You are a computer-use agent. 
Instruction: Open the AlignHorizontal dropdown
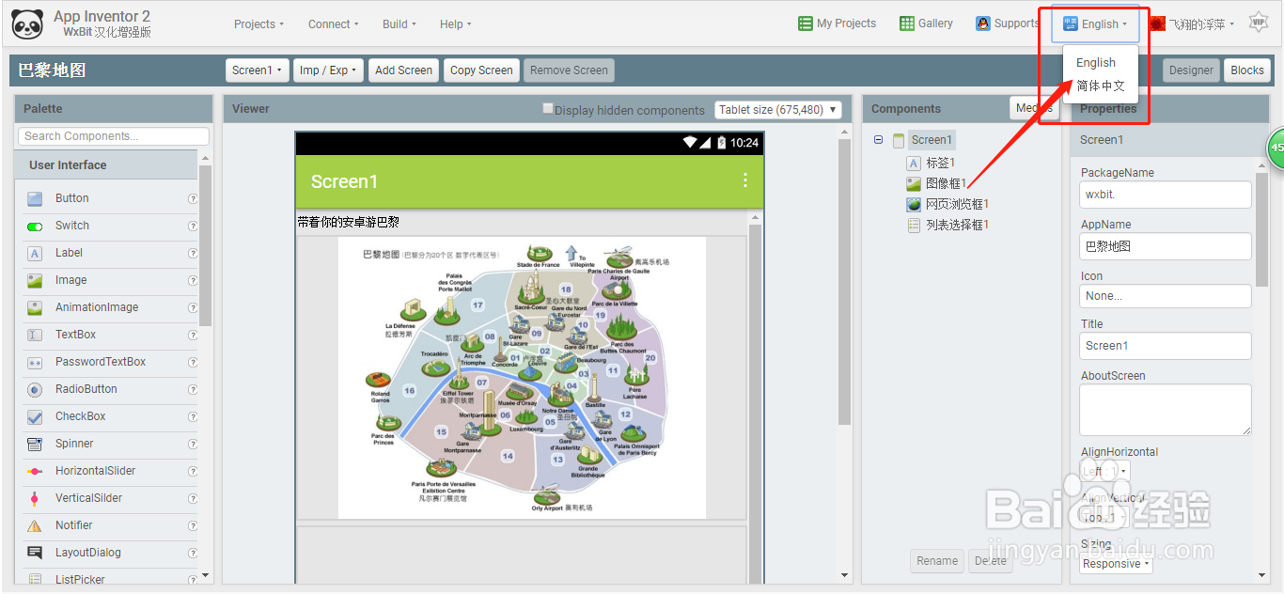[x=1105, y=470]
